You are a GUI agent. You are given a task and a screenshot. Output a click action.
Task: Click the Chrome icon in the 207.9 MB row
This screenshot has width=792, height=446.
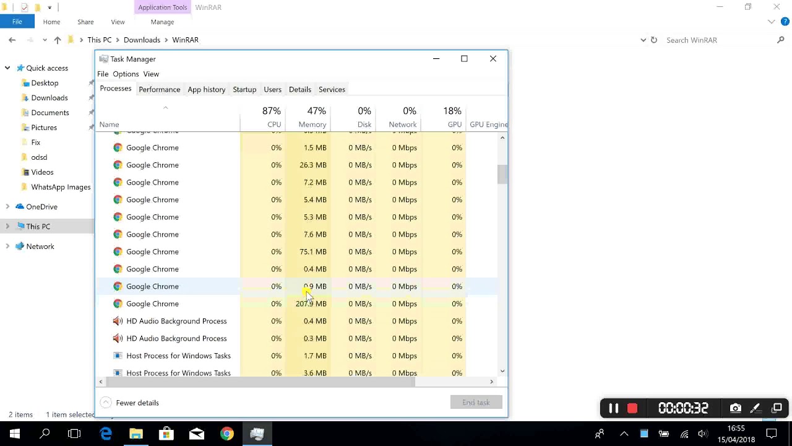pos(118,304)
